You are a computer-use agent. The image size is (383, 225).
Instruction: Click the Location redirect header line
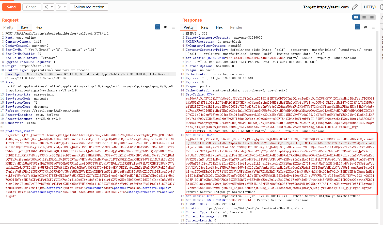[245, 208]
